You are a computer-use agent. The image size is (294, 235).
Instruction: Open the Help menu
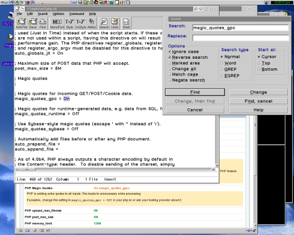[x=92, y=14]
